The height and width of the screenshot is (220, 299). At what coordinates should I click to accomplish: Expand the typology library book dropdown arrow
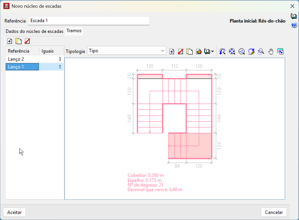pyautogui.click(x=212, y=51)
